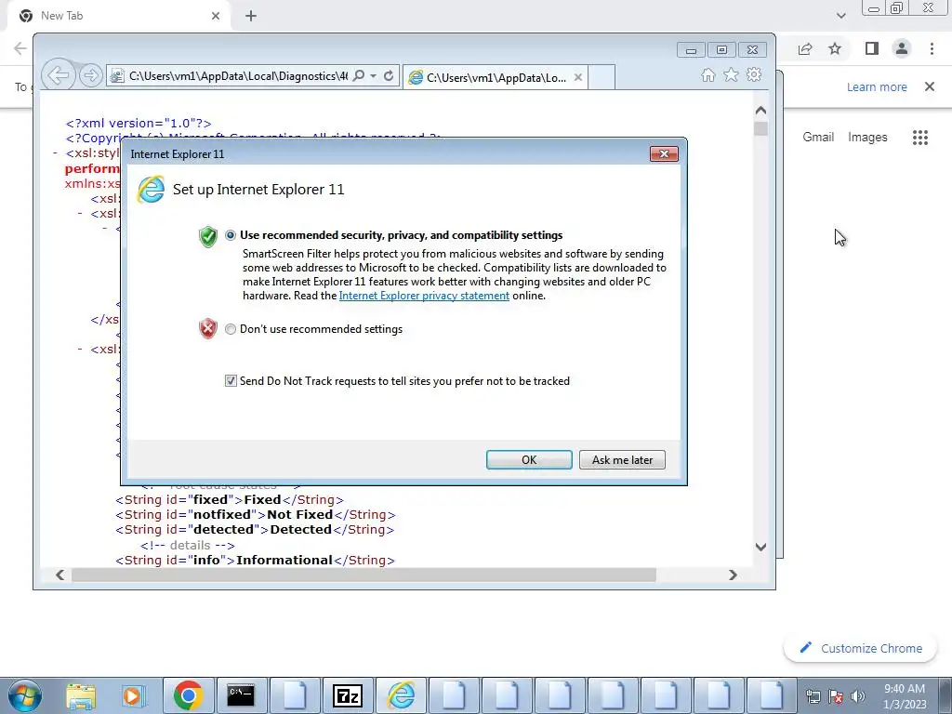Click the 'Not Fixed' string text
The height and width of the screenshot is (714, 952).
coord(300,514)
